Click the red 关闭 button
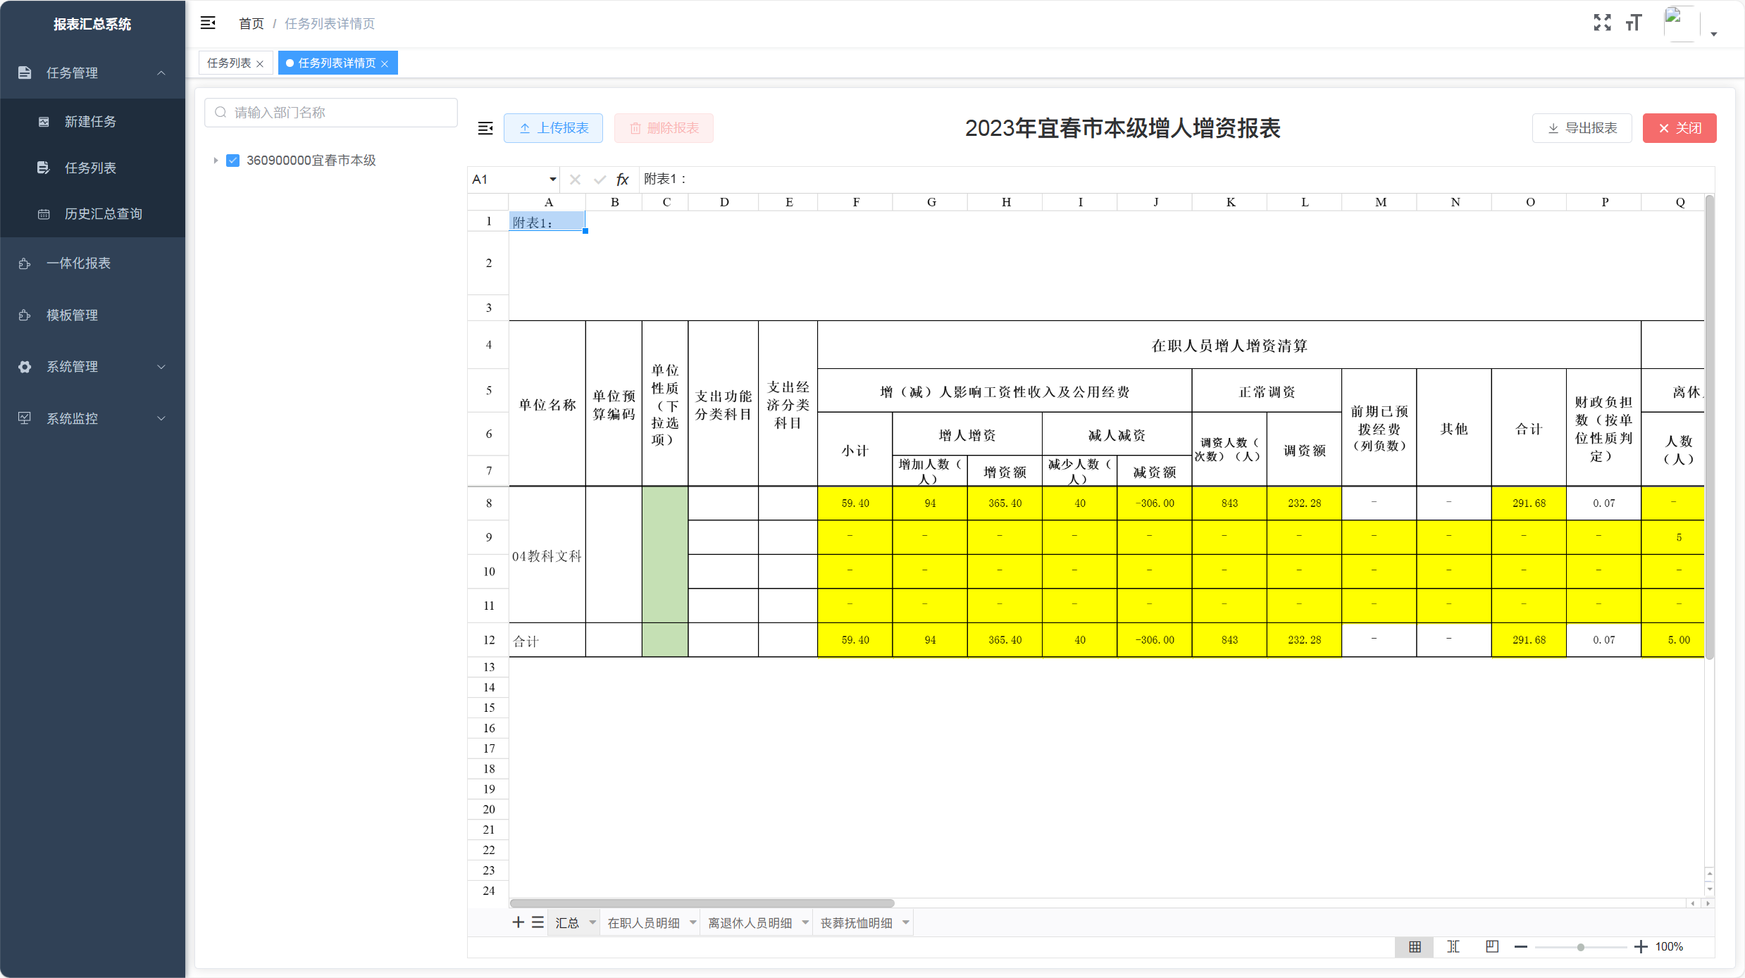This screenshot has height=978, width=1745. click(1679, 128)
